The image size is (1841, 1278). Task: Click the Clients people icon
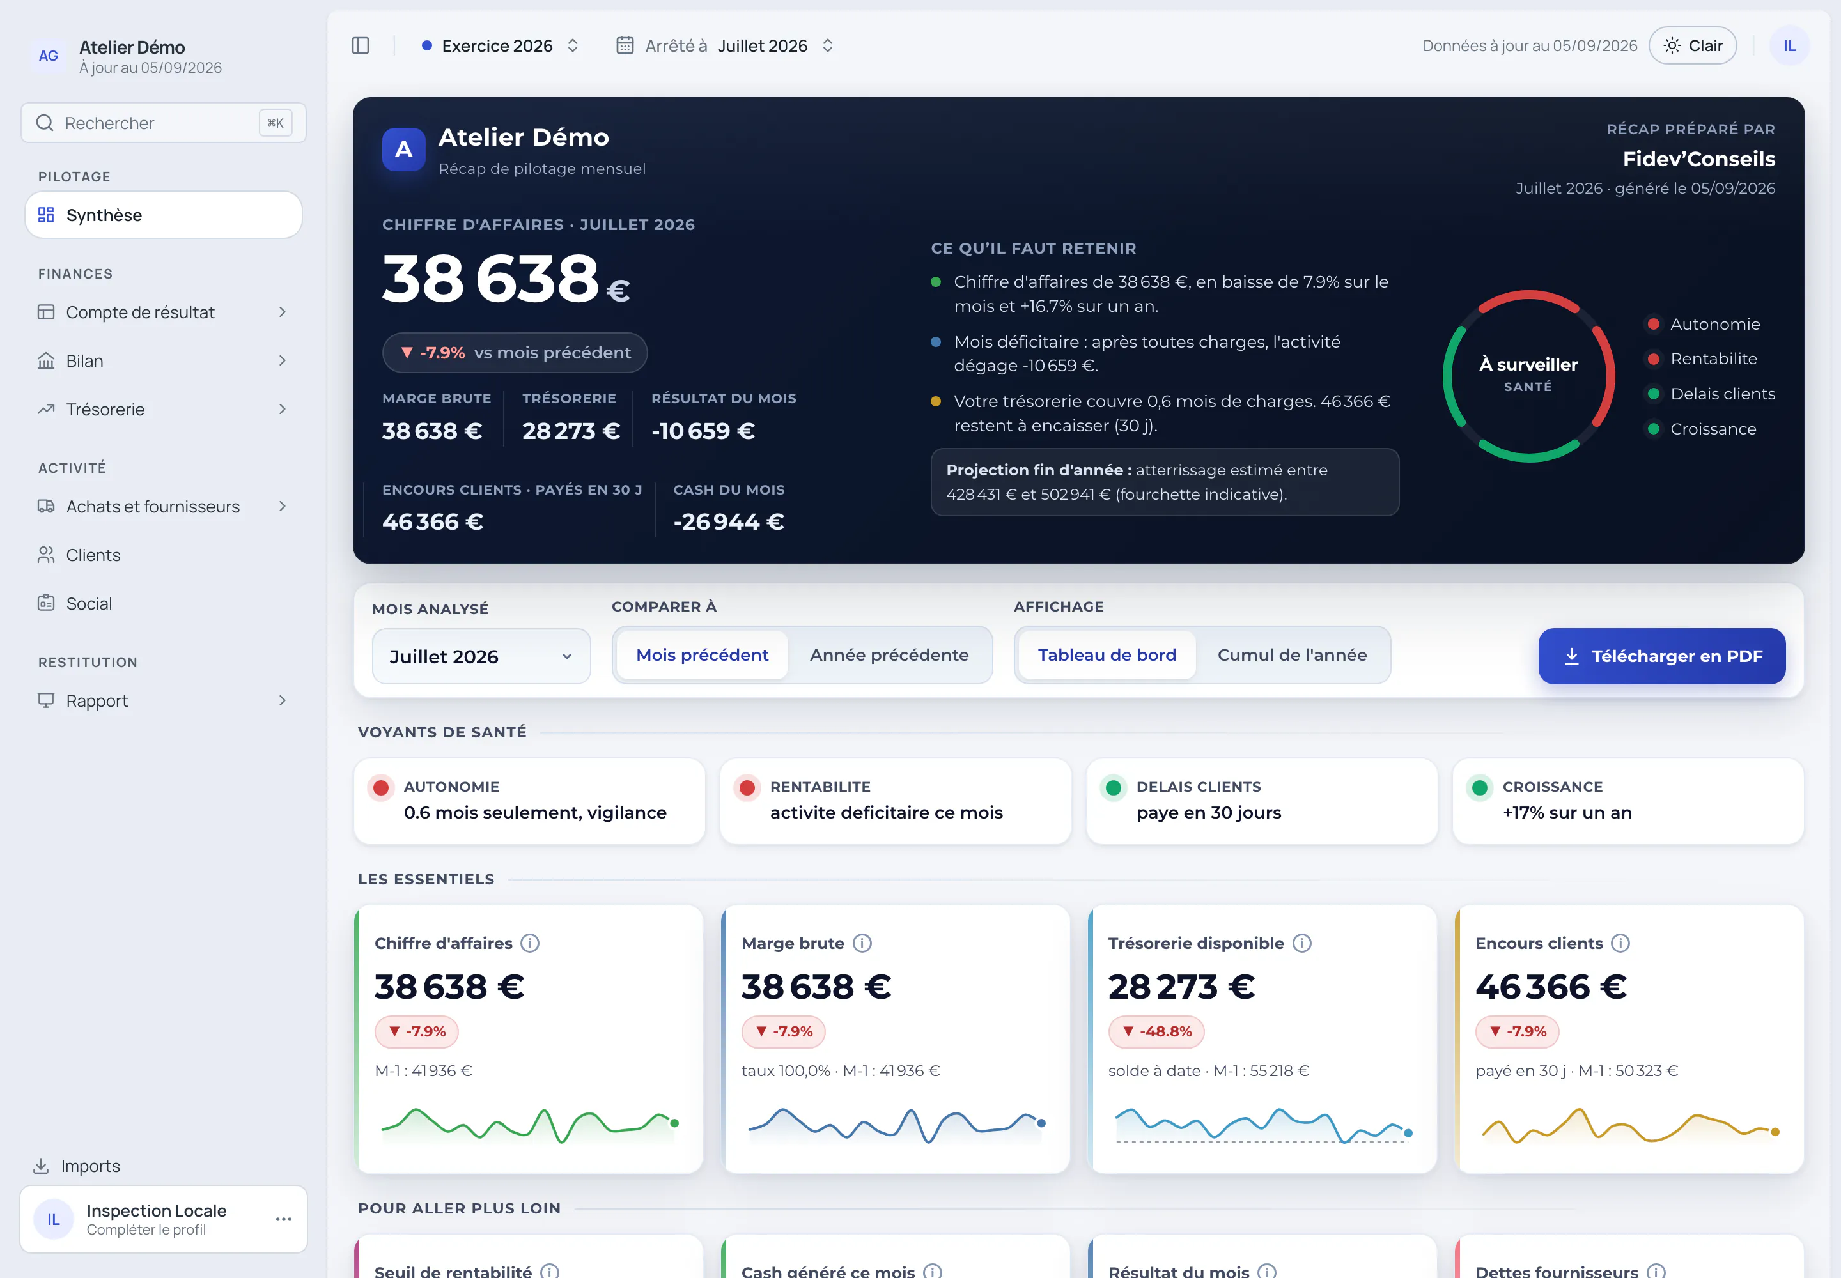point(47,555)
